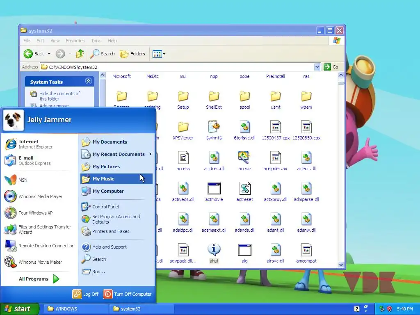Viewport: 420px width, 315px height.
Task: Select the XPSViewer folder
Action: [183, 131]
